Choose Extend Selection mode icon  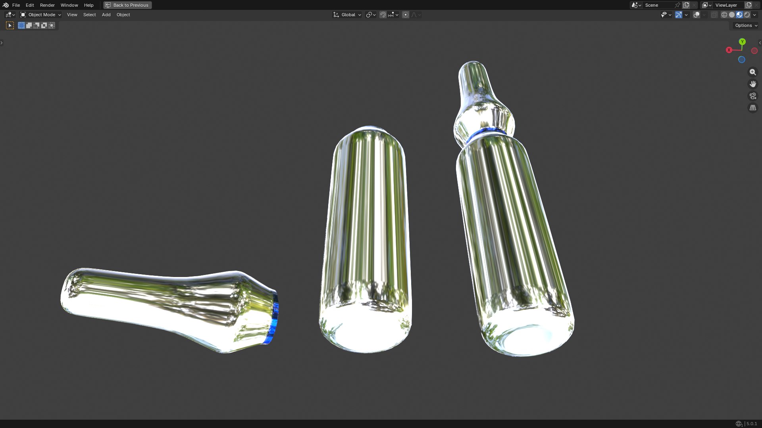(29, 25)
